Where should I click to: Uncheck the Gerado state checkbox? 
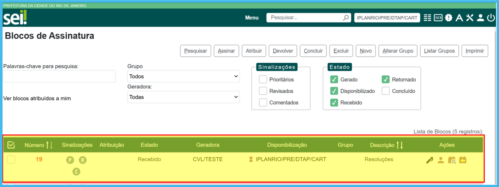click(x=334, y=79)
